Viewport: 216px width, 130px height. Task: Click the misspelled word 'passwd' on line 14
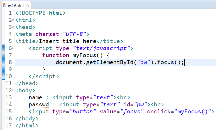39,105
